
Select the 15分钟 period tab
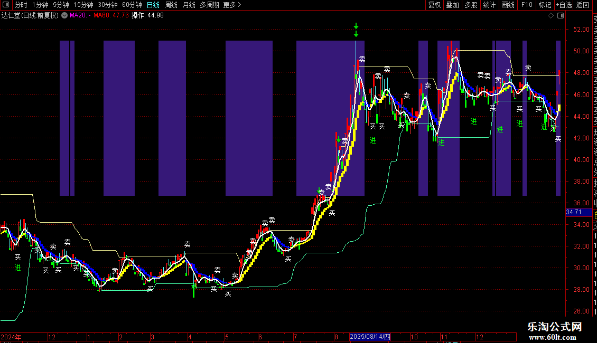(83, 5)
